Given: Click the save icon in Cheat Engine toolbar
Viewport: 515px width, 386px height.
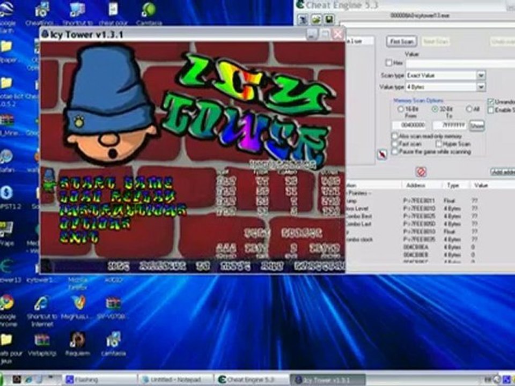Looking at the screenshot, I should (329, 19).
